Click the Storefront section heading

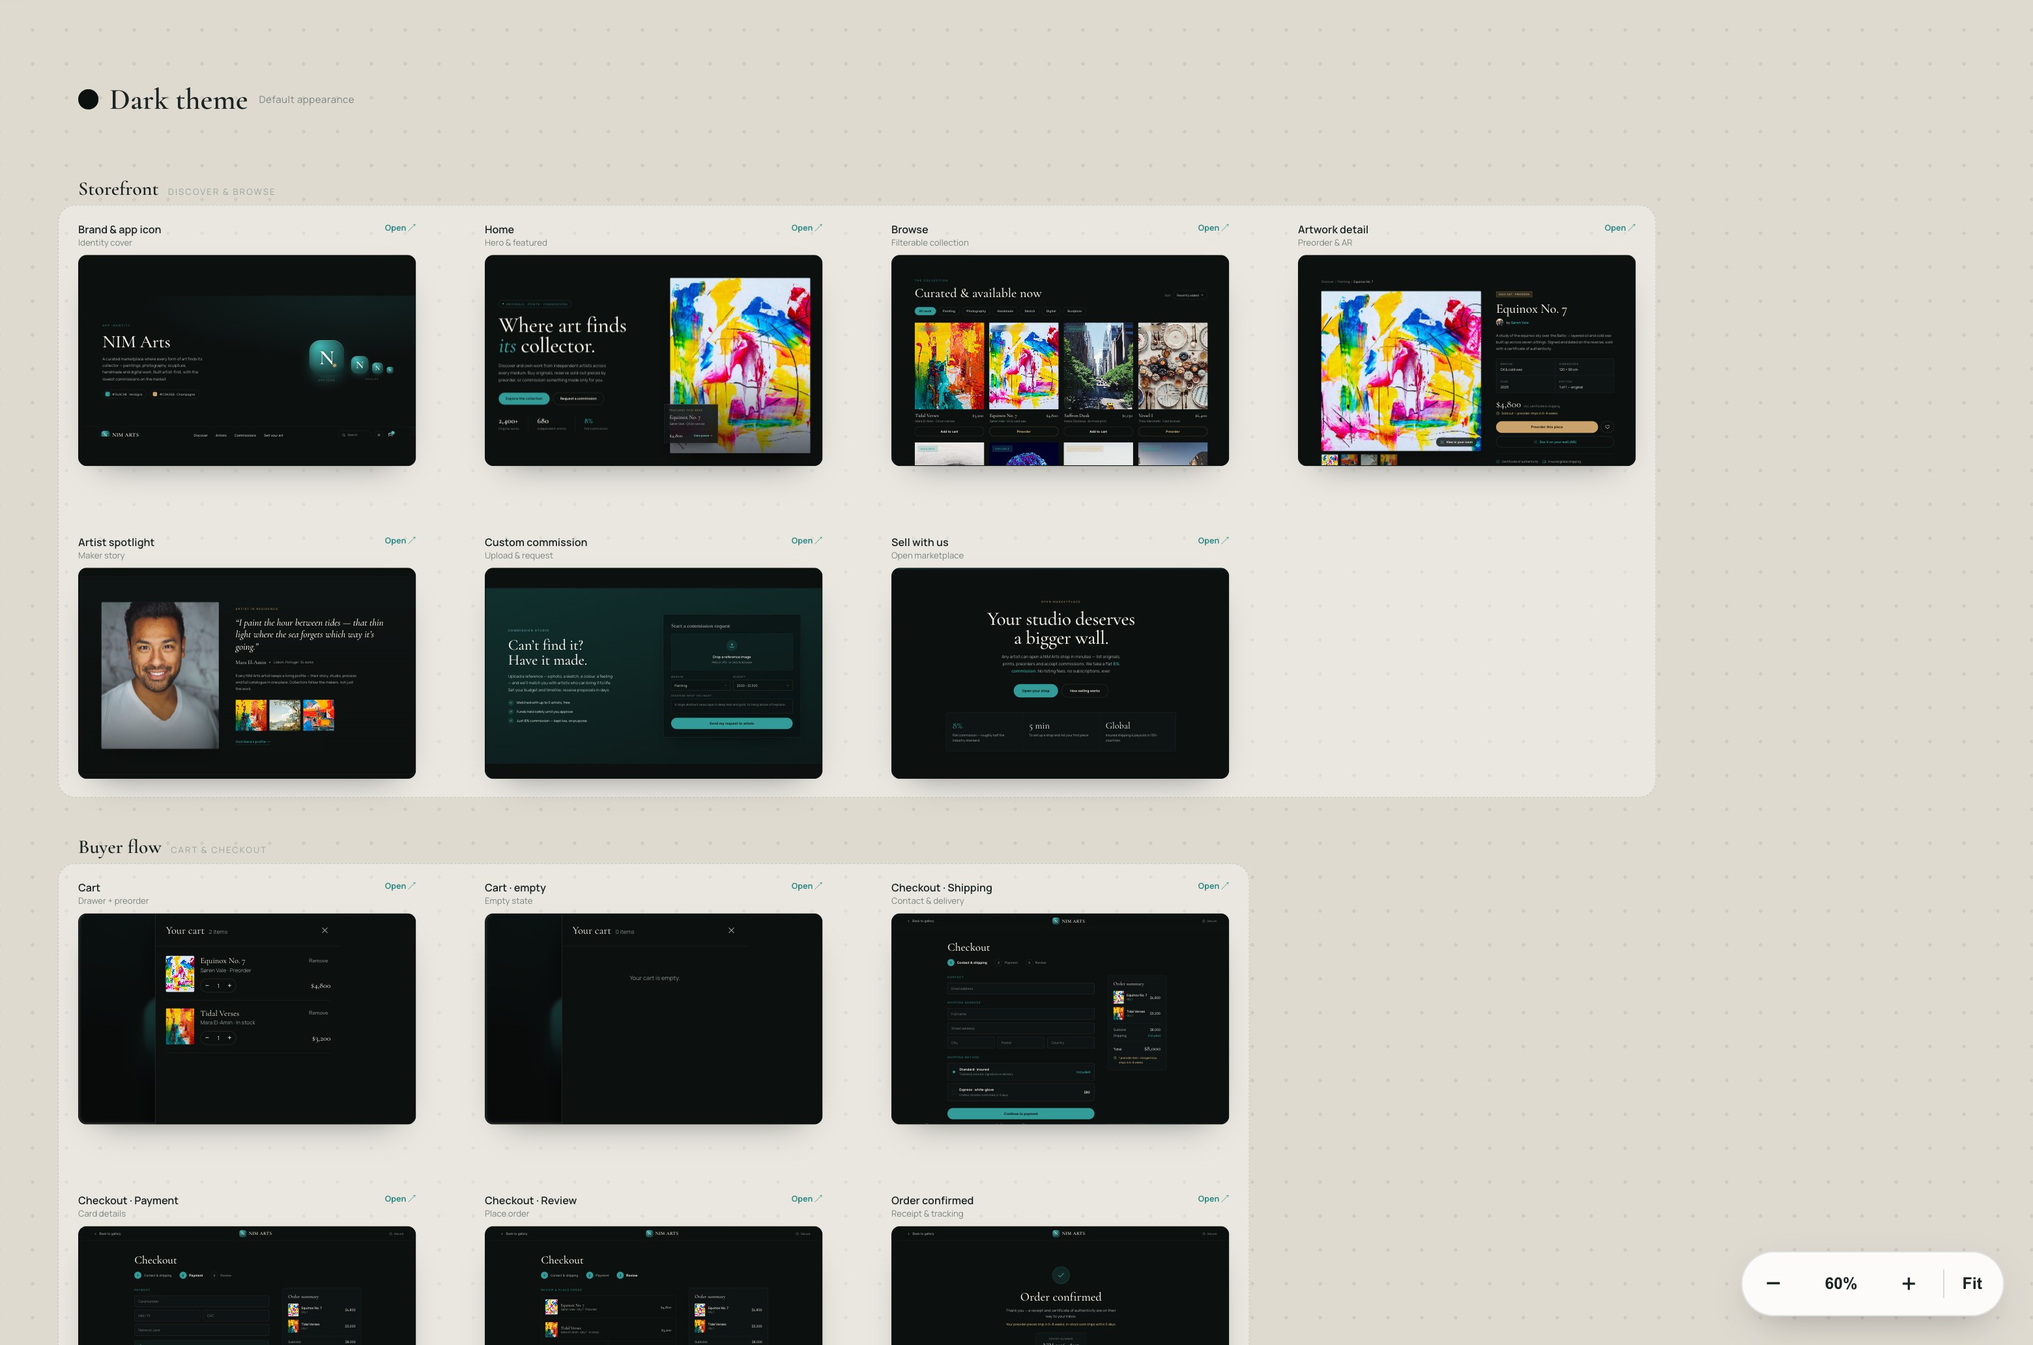119,189
